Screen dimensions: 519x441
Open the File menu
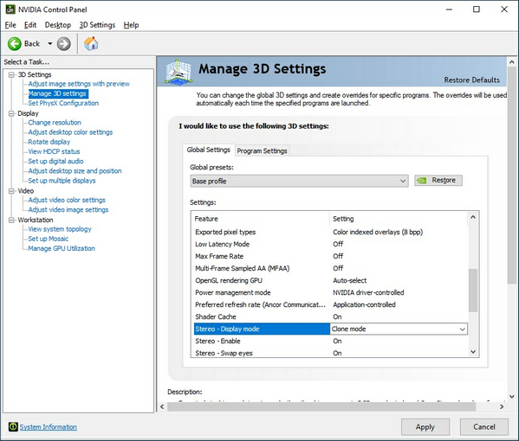(x=10, y=25)
